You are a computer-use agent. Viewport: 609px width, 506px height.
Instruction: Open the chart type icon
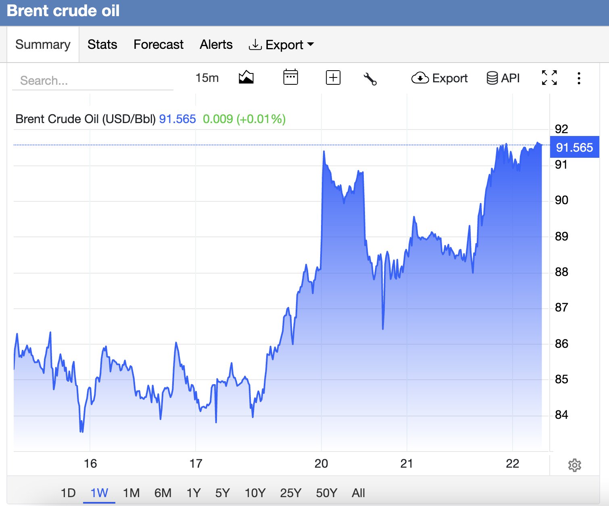(x=246, y=77)
